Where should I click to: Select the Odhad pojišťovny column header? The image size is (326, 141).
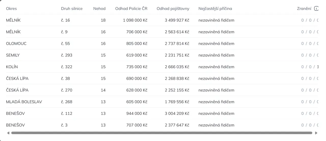tap(173, 9)
